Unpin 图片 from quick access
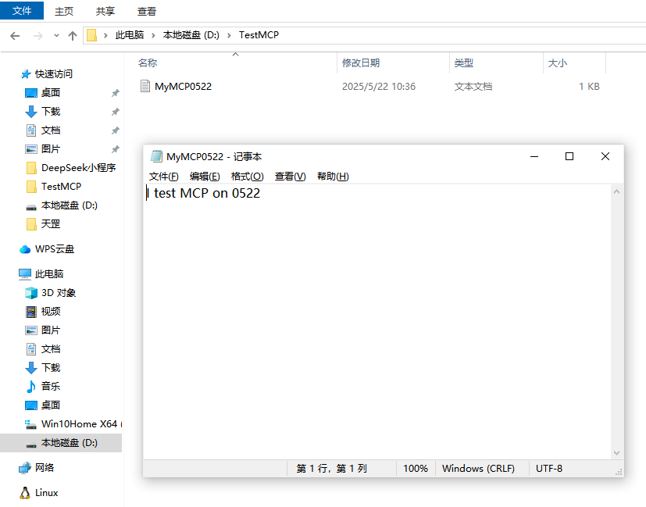This screenshot has height=507, width=646. coord(115,148)
